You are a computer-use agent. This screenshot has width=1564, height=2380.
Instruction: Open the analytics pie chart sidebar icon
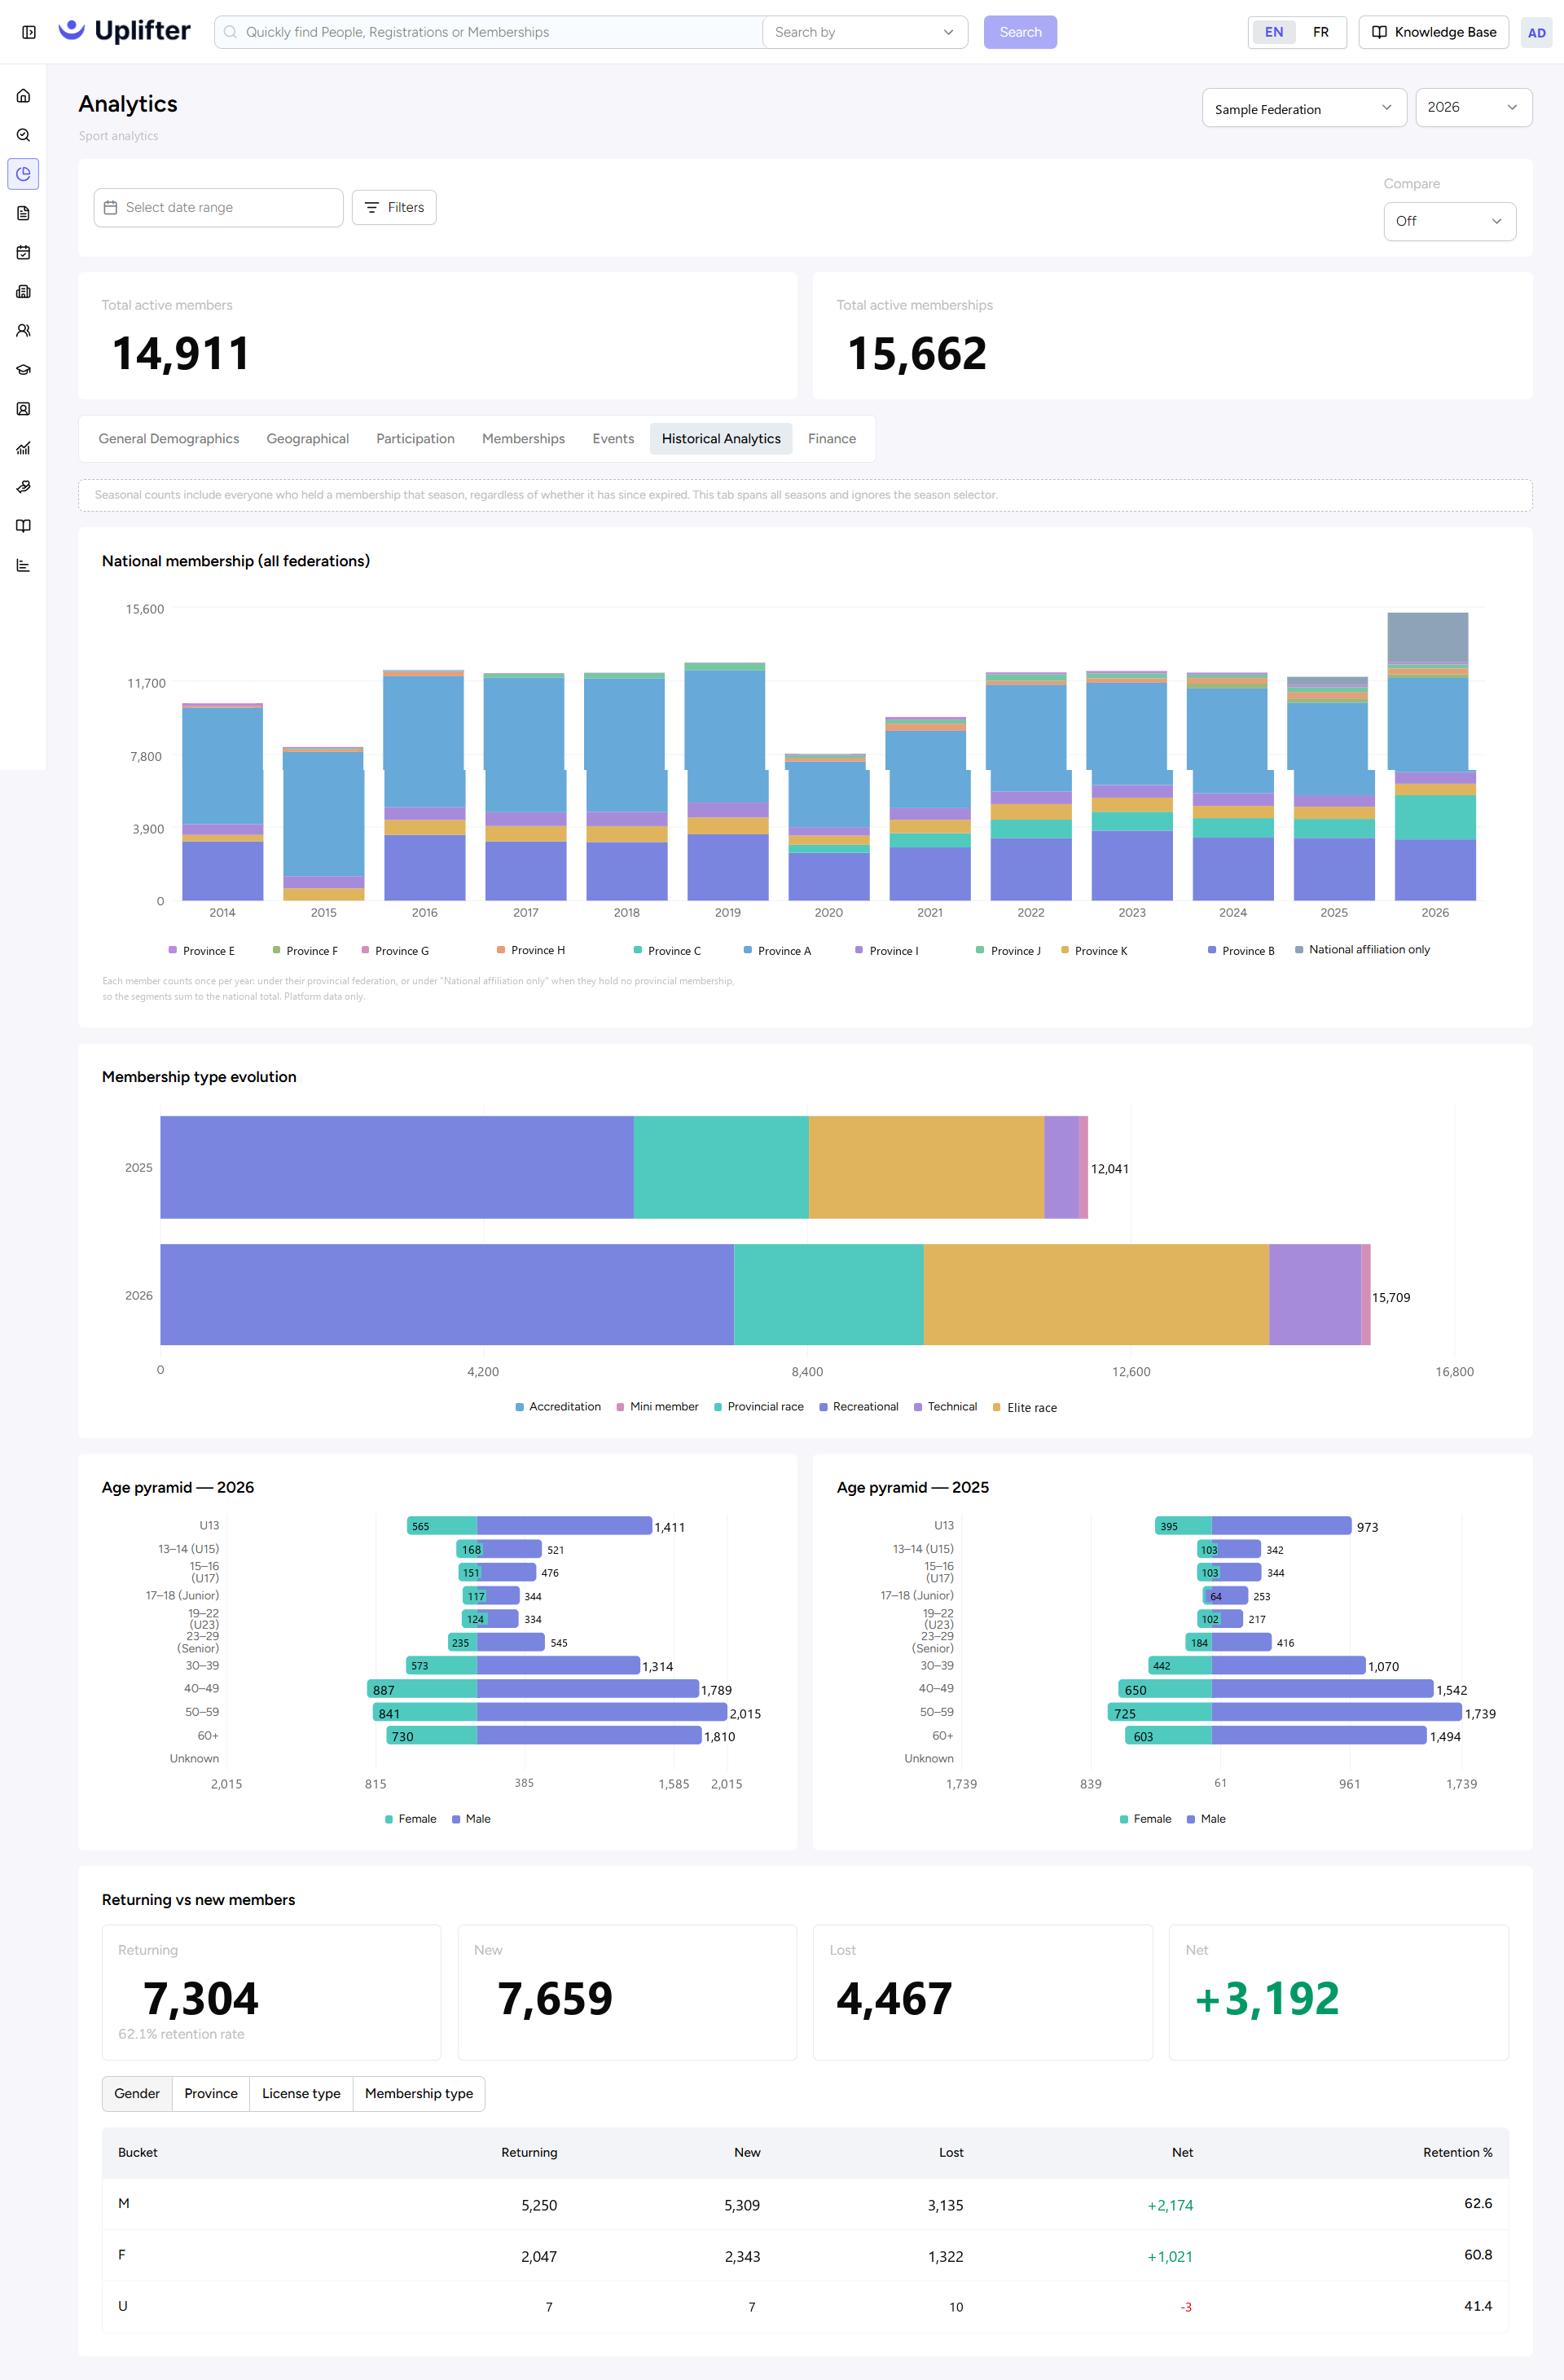[23, 174]
